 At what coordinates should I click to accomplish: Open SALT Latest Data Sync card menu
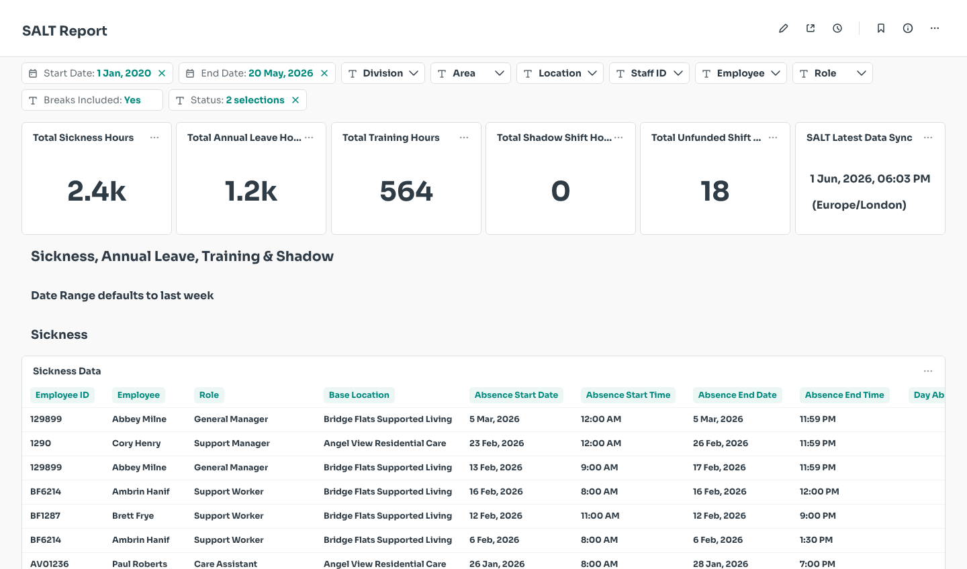click(928, 138)
